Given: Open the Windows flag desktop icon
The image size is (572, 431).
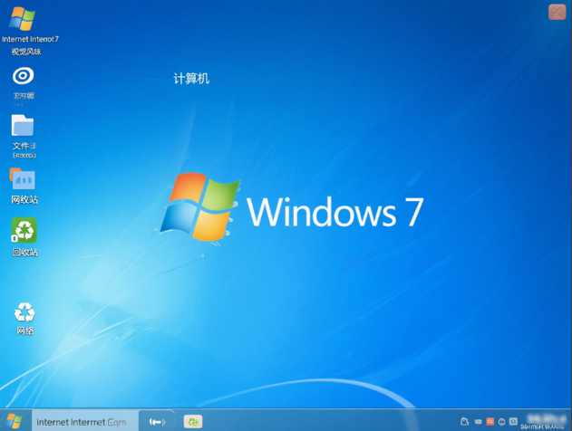Looking at the screenshot, I should tap(23, 18).
